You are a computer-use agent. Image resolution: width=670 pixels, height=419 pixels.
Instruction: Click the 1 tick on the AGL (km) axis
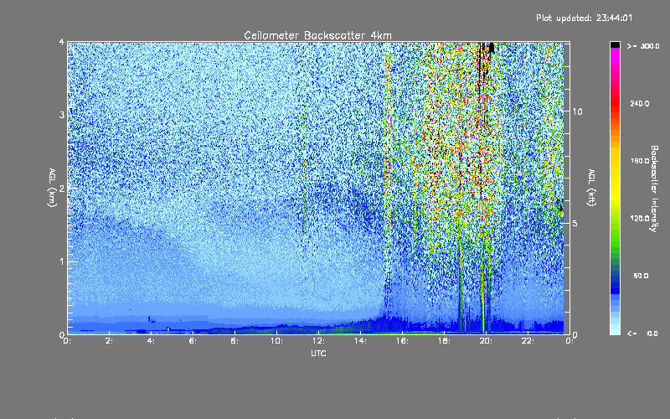click(62, 261)
